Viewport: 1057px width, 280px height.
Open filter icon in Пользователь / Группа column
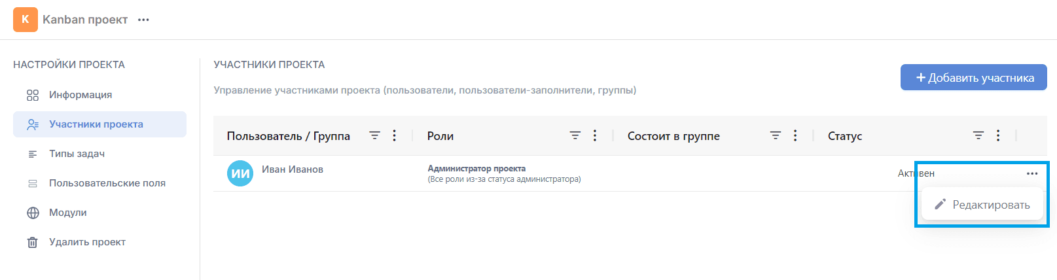click(x=374, y=135)
